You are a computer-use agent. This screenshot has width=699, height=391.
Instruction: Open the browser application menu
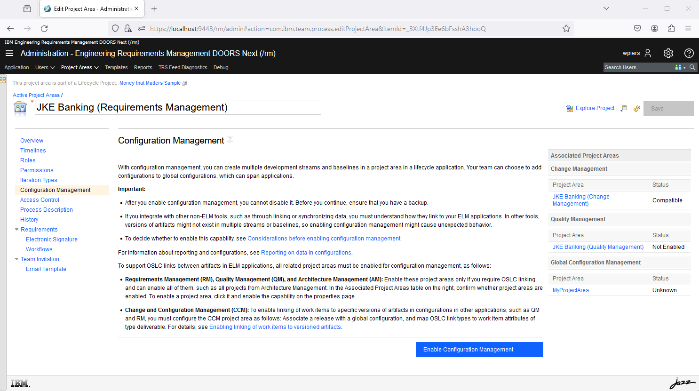tap(688, 28)
